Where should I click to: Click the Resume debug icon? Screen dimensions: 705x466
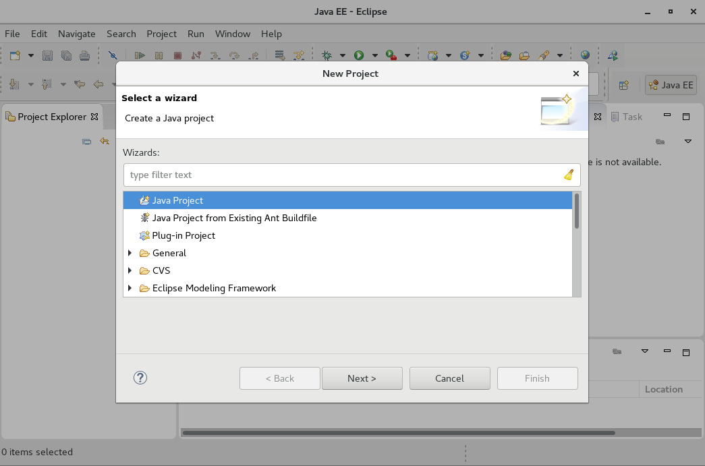click(x=140, y=55)
